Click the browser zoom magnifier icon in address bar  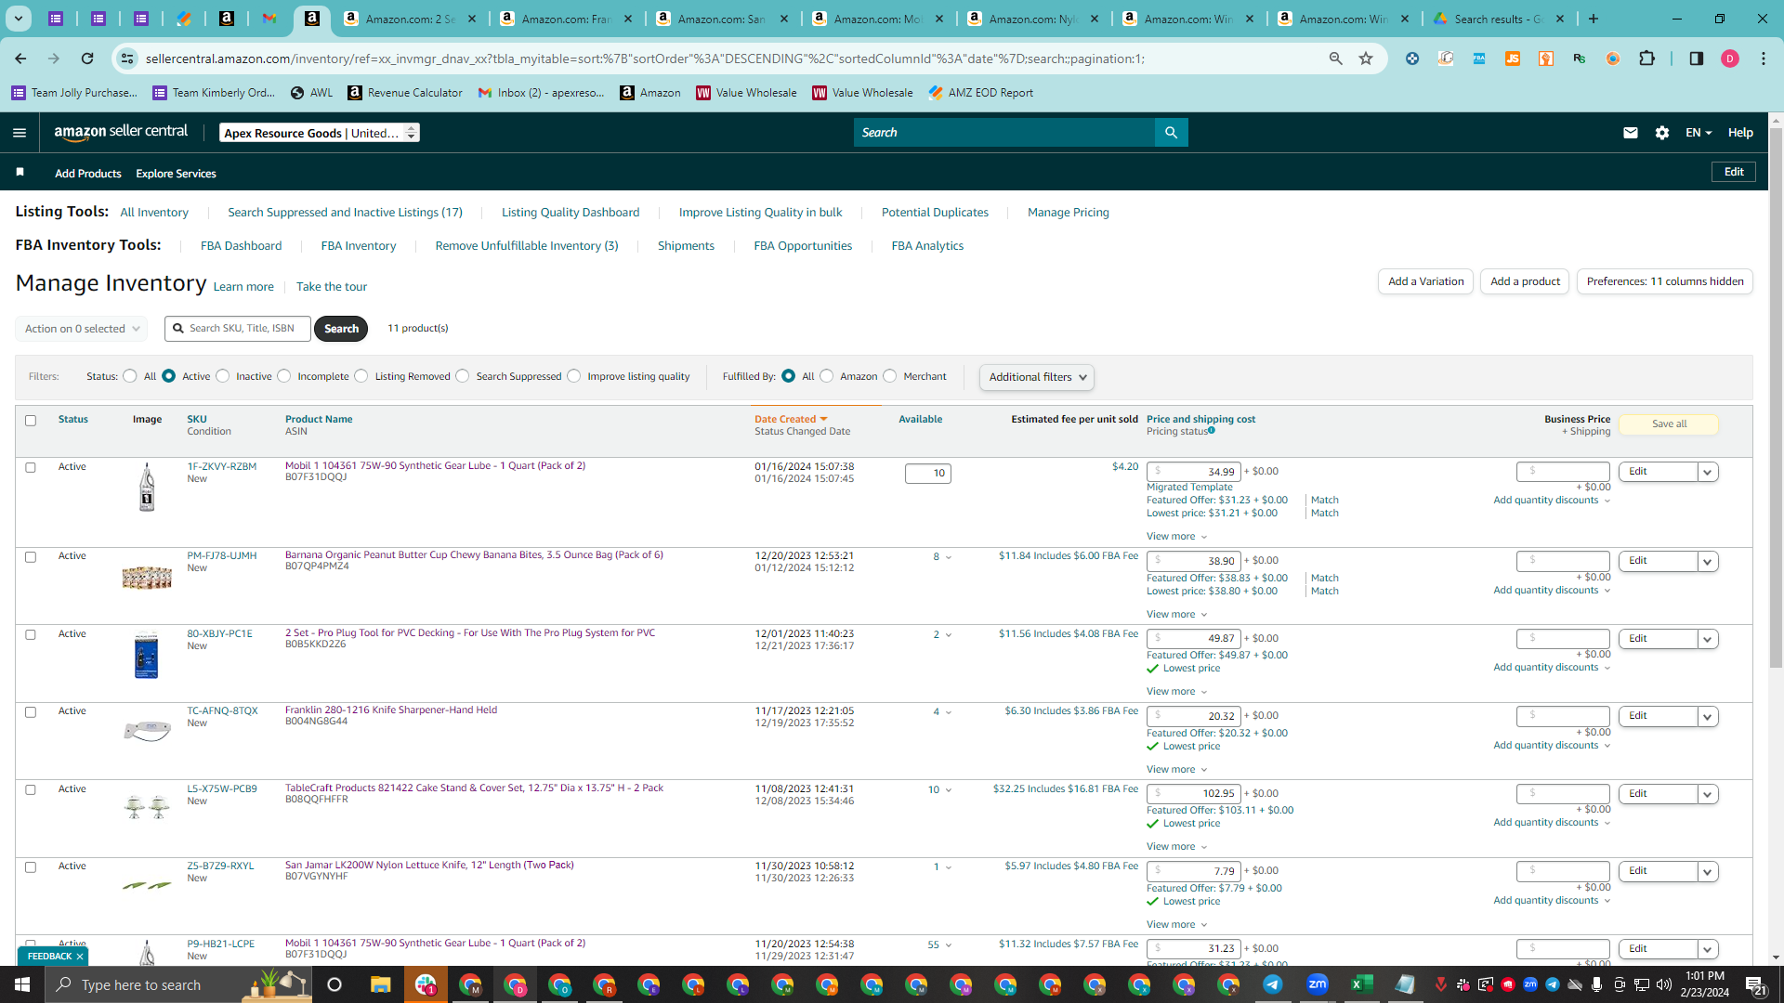point(1336,59)
